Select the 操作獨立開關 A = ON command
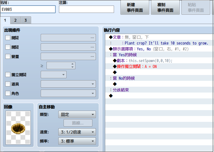 point(159,66)
